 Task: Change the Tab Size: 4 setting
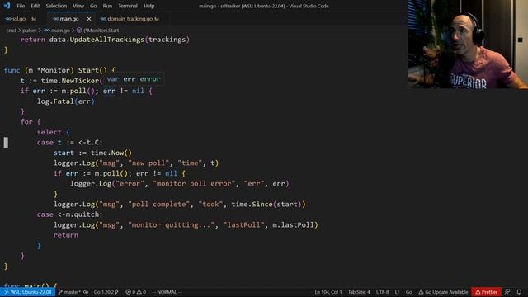pyautogui.click(x=359, y=292)
